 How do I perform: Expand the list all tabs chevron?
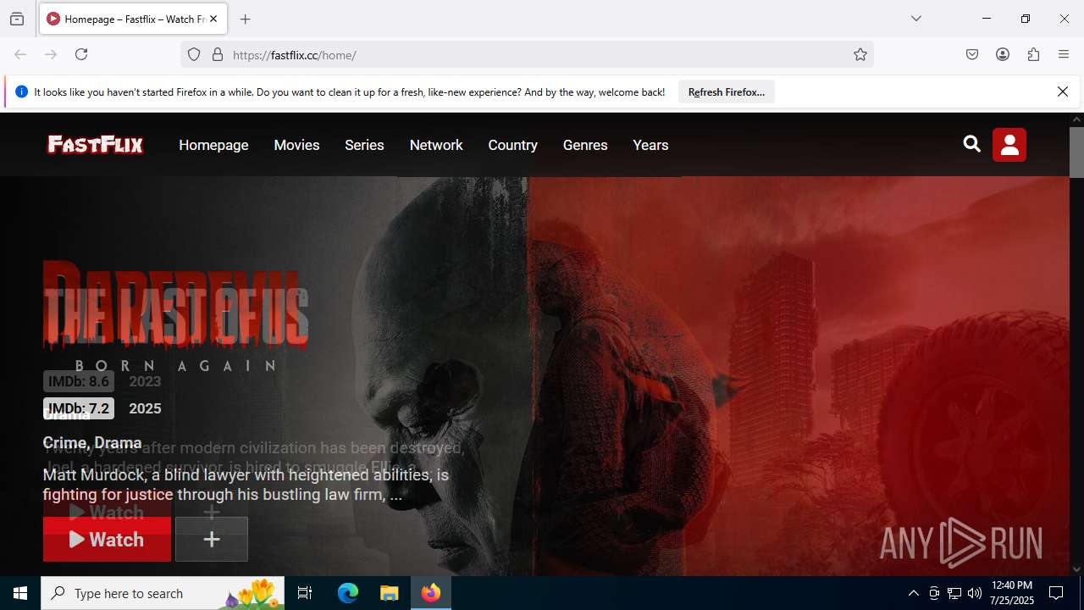[x=916, y=19]
